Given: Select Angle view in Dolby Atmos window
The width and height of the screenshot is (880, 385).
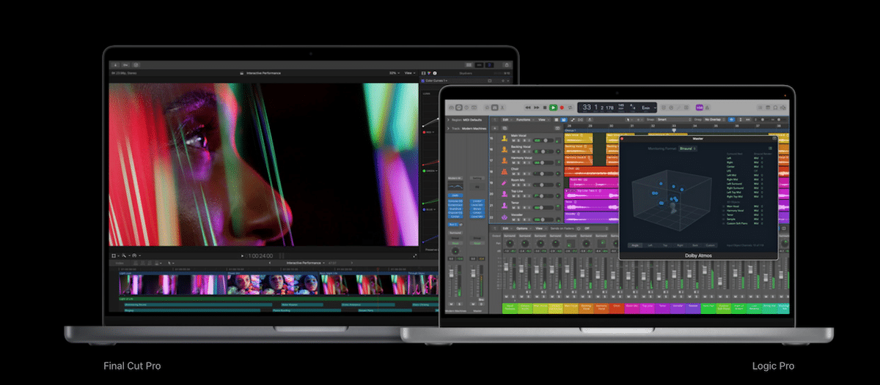Looking at the screenshot, I should [635, 245].
